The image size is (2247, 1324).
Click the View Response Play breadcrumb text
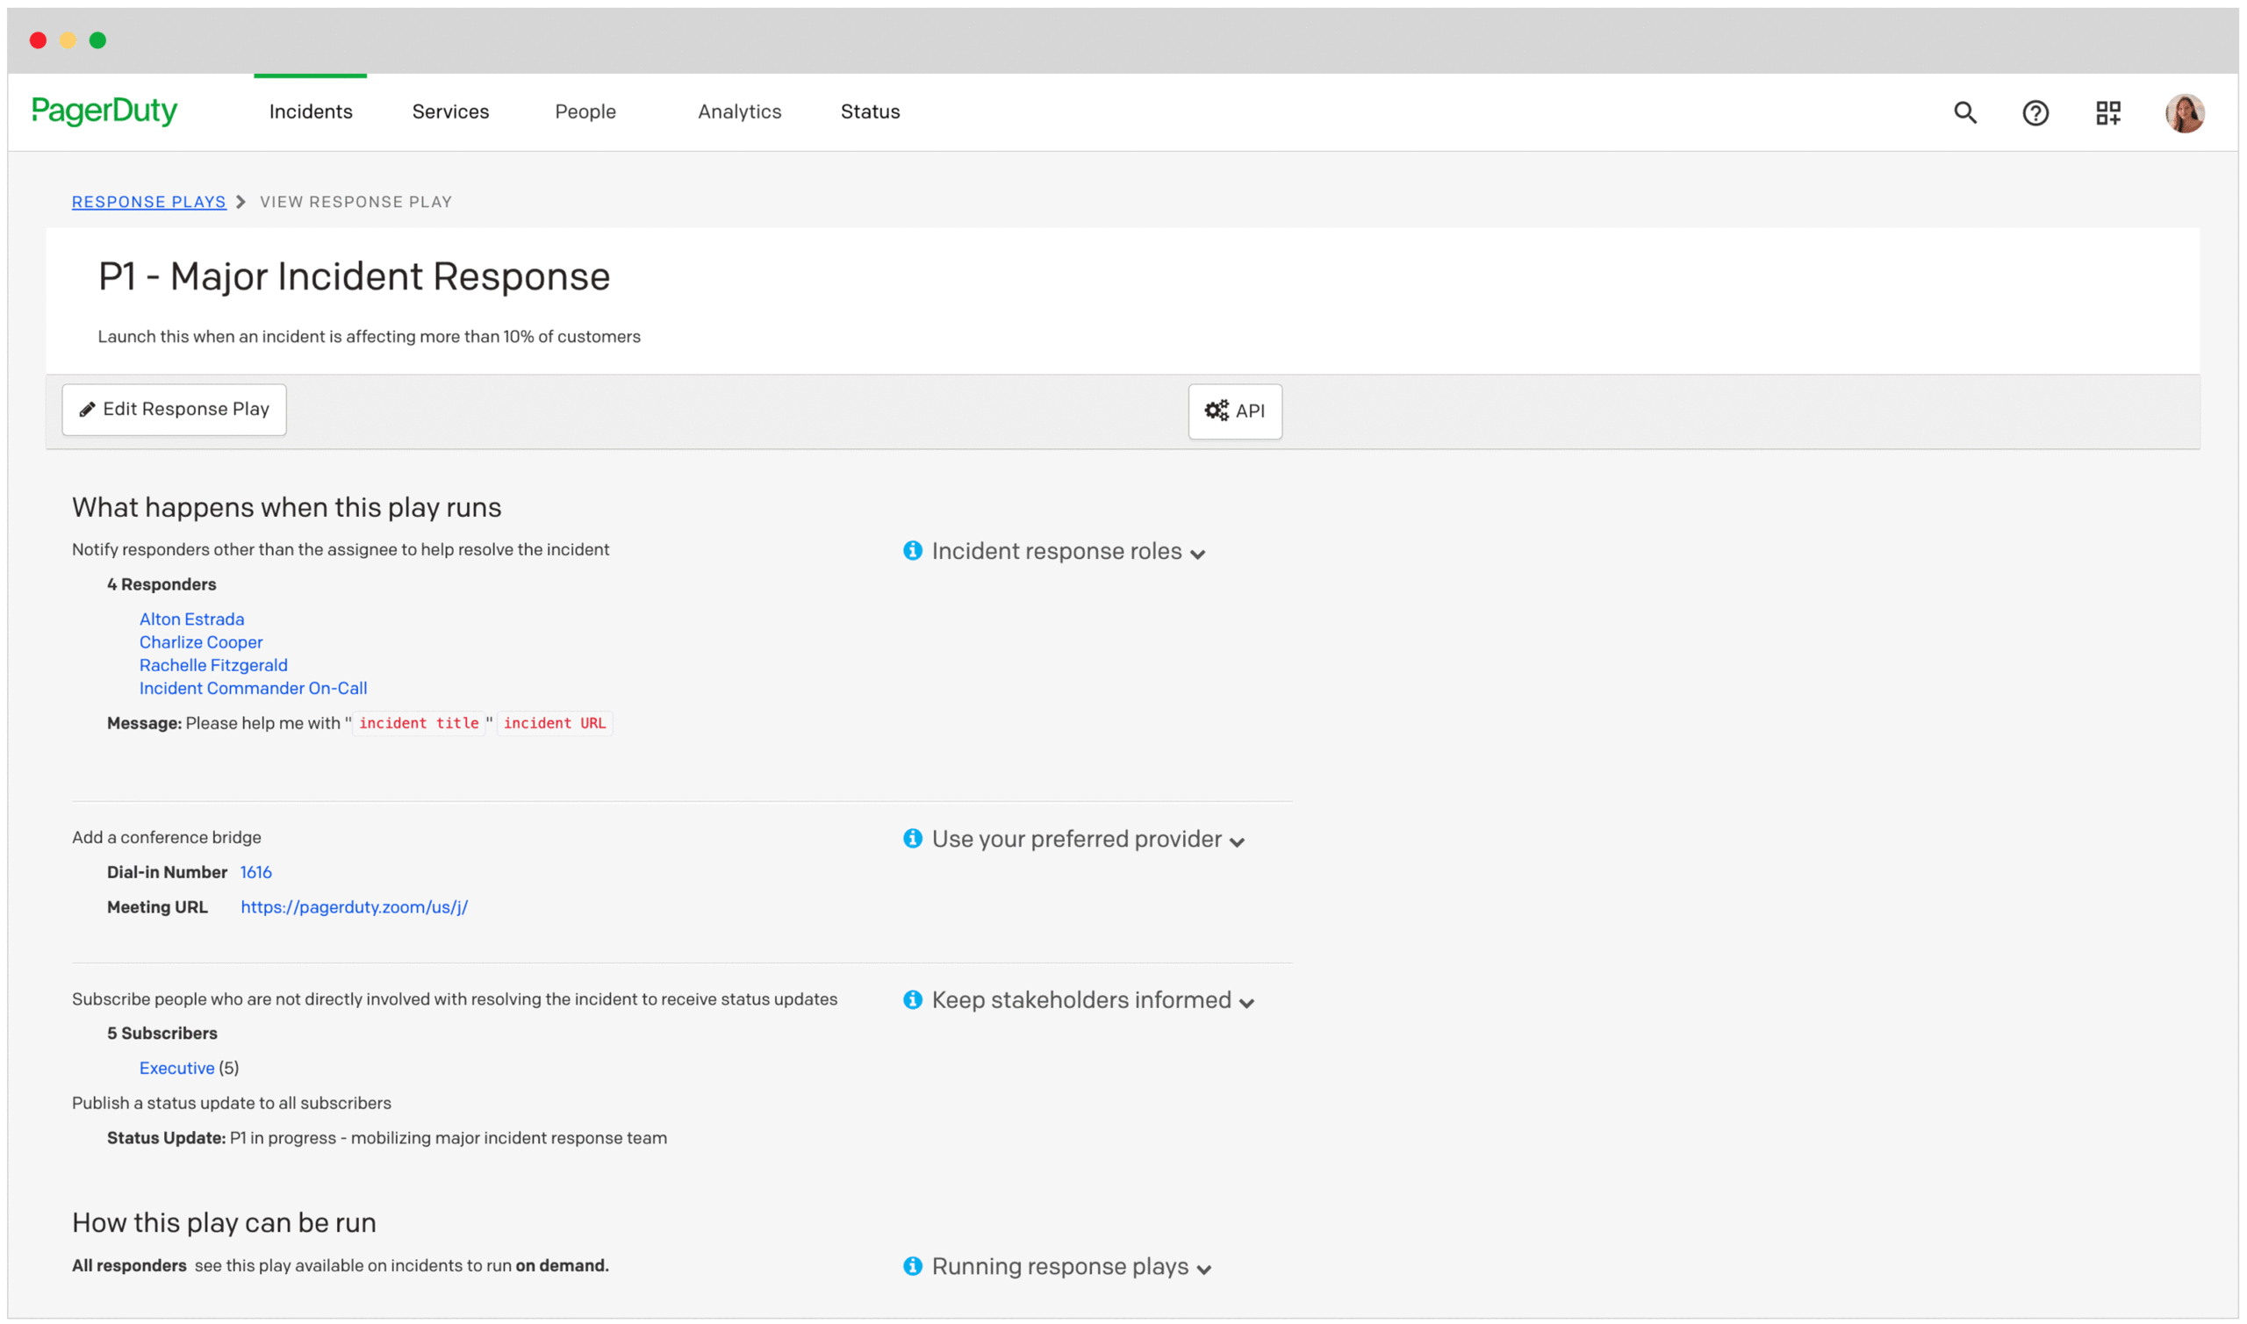(x=356, y=202)
